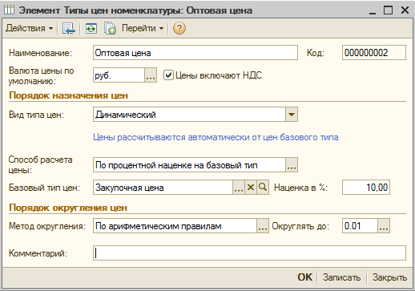Click the copy-element toolbar icon
This screenshot has height=291, width=415.
click(110, 28)
